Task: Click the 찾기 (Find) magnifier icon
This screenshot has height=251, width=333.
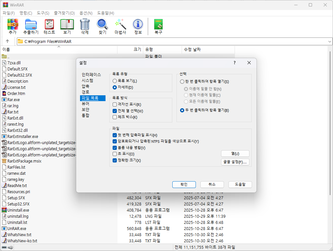Action: tap(102, 24)
